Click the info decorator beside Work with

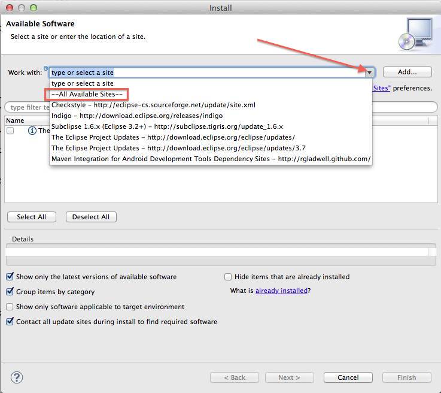pyautogui.click(x=46, y=69)
